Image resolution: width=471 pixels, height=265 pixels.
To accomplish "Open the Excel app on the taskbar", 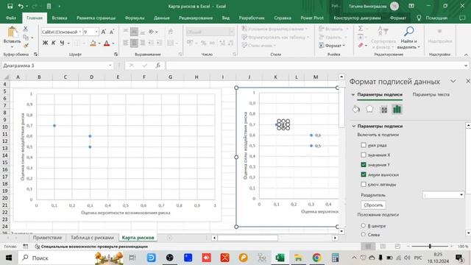I will (x=280, y=258).
